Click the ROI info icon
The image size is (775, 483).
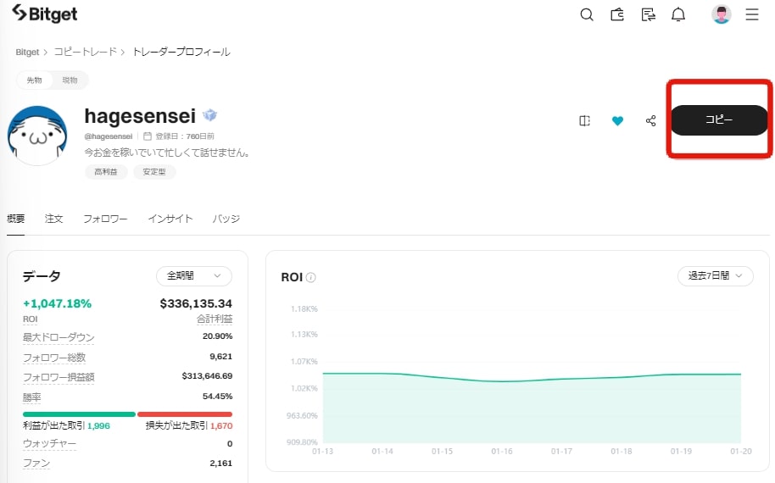pyautogui.click(x=311, y=278)
